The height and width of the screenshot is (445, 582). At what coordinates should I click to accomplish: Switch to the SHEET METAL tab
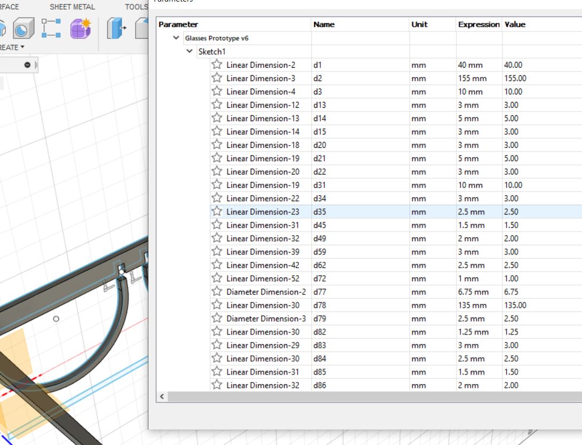click(x=73, y=7)
